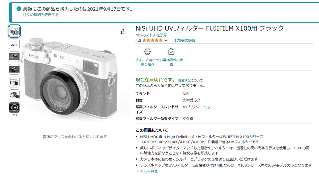The width and height of the screenshot is (319, 176).
Task: Visit NiSiのストアを表示 link
Action: tap(151, 35)
